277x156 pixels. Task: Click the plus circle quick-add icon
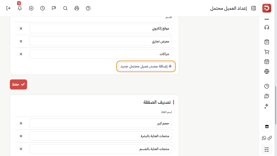coord(31,8)
